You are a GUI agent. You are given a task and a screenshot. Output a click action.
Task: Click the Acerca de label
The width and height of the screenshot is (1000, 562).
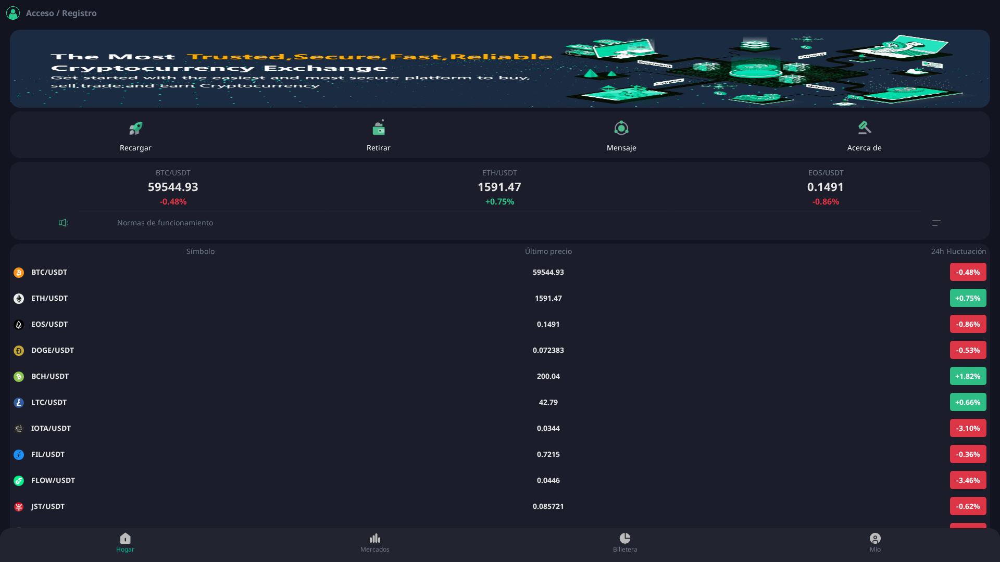865,148
